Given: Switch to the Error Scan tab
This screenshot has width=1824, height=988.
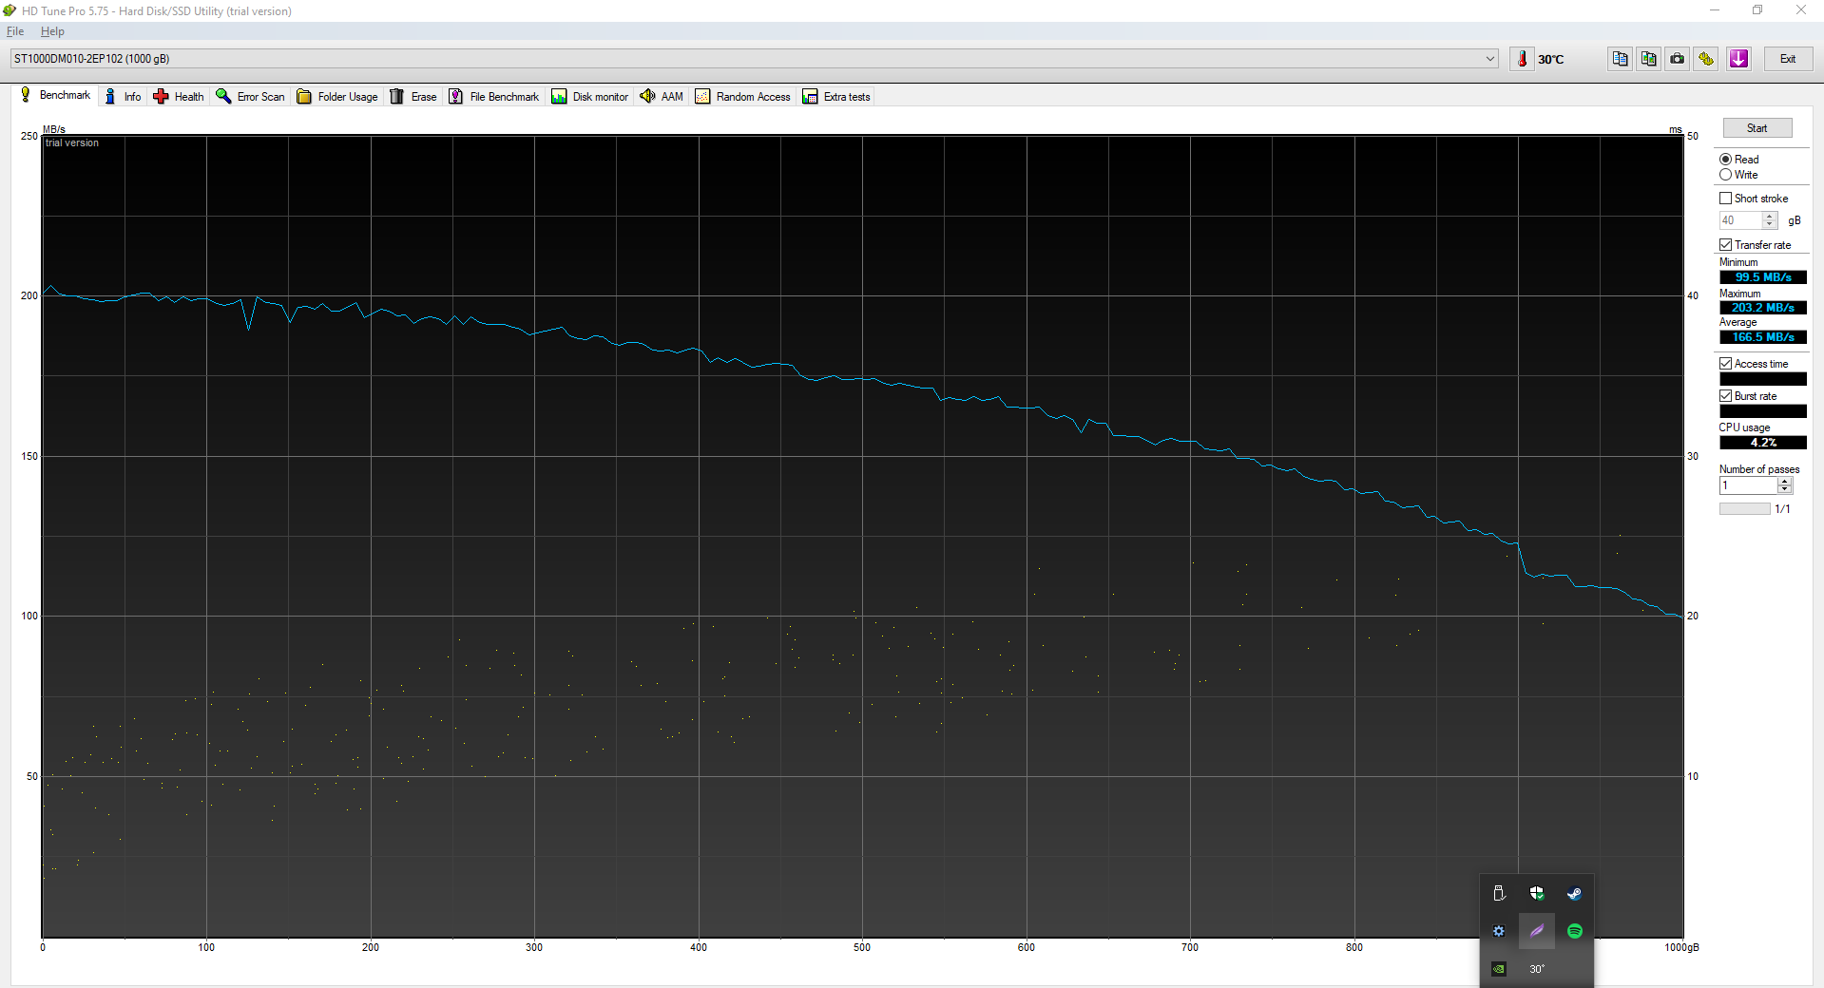Looking at the screenshot, I should [251, 97].
